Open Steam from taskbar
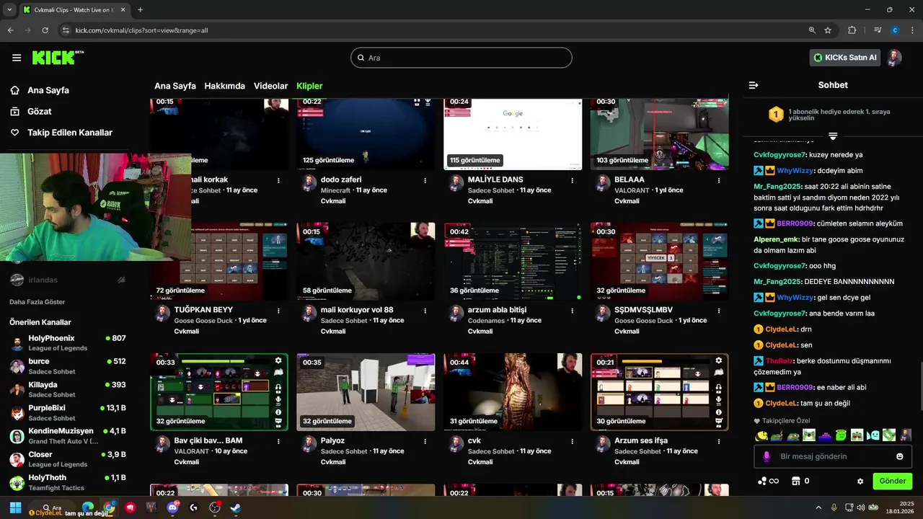This screenshot has width=923, height=519. [x=236, y=507]
